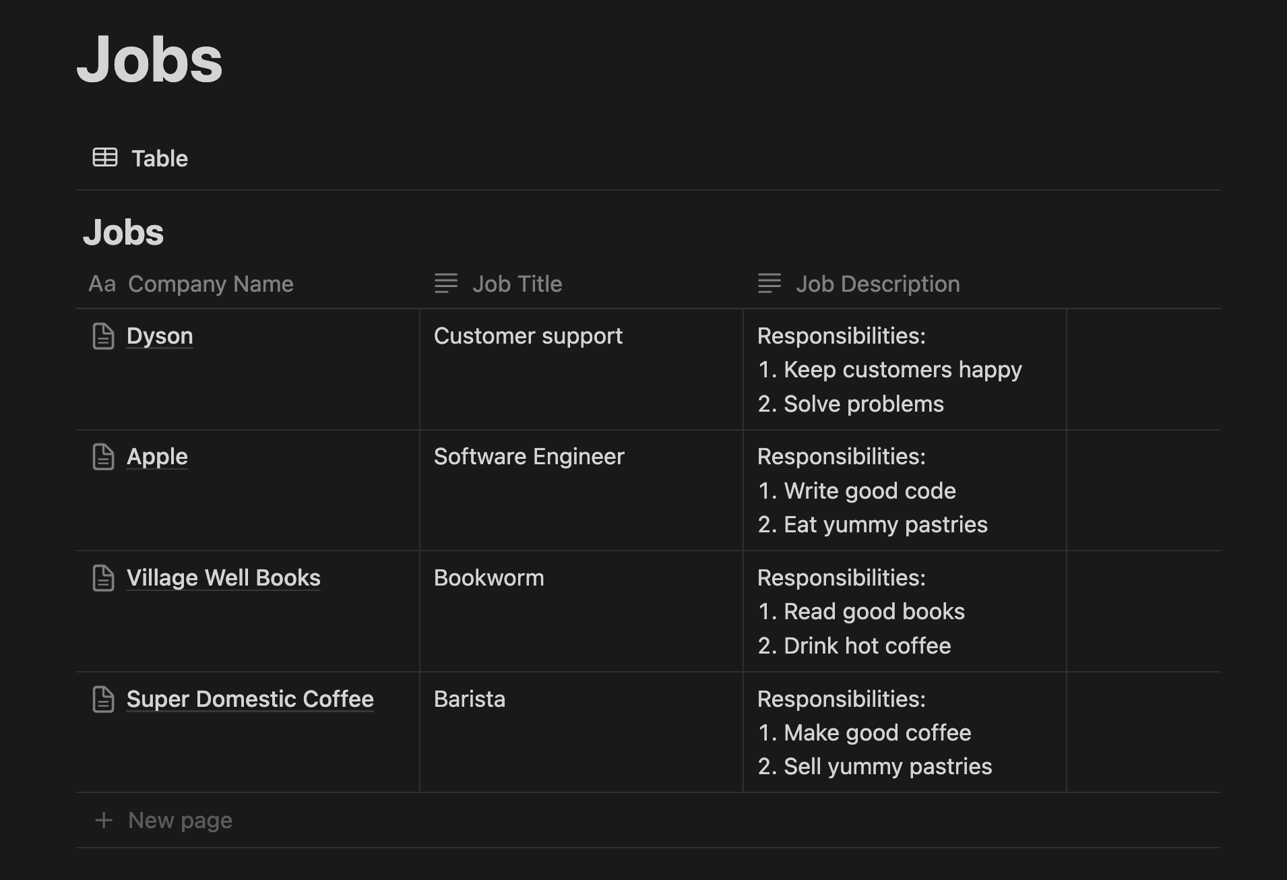Open the Apple page
The width and height of the screenshot is (1287, 880).
tap(157, 457)
